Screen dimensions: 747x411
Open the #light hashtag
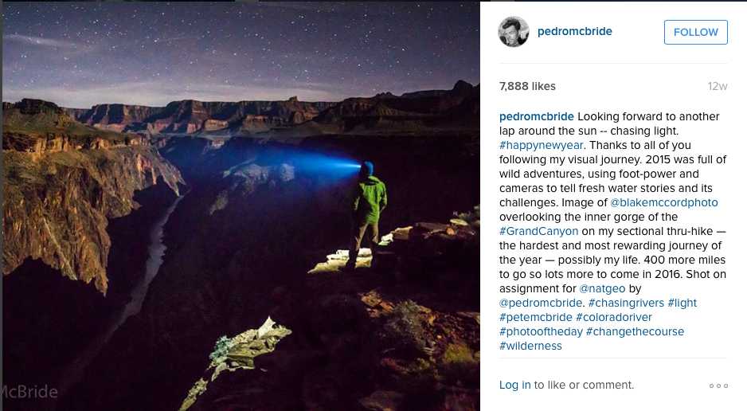pyautogui.click(x=682, y=303)
